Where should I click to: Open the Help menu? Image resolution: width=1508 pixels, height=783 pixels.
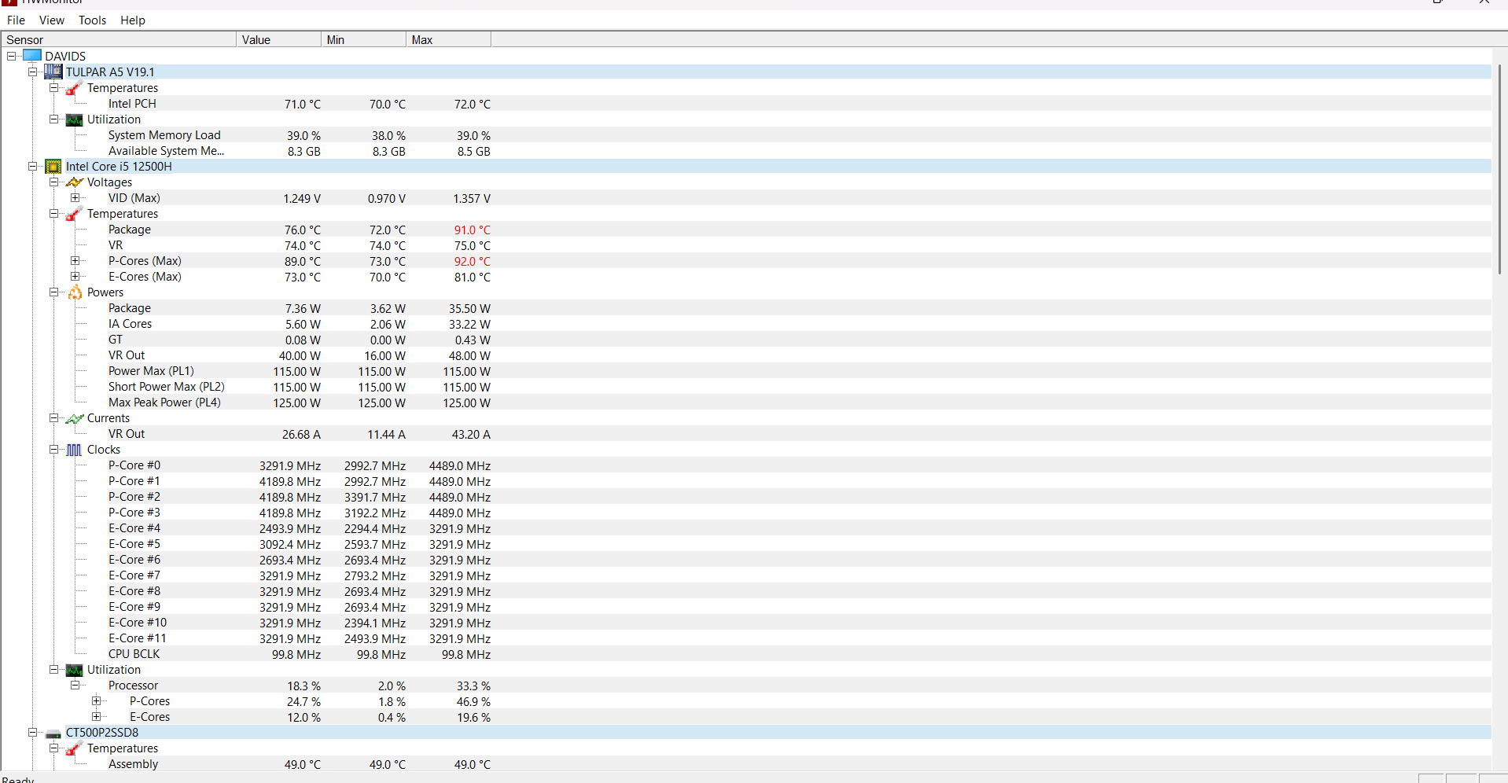(133, 20)
